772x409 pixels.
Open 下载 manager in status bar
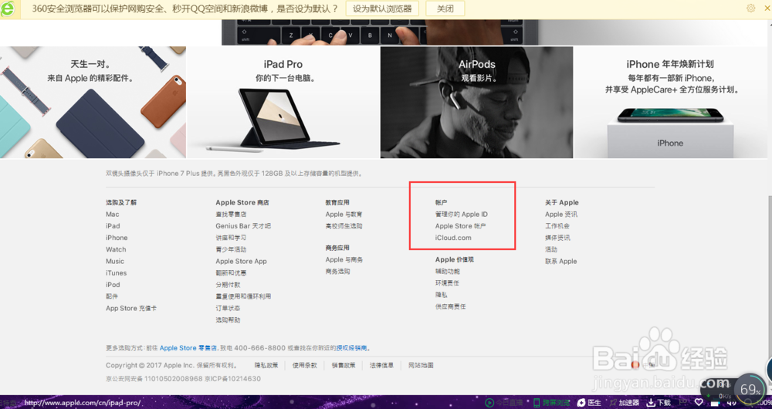coord(659,403)
